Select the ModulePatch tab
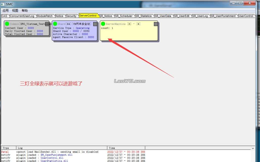Screen dimensions: 260x162 [45, 16]
